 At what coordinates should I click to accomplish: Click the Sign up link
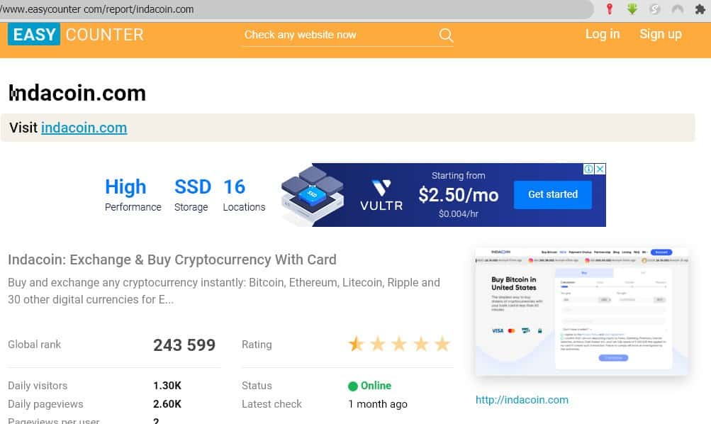pos(660,34)
